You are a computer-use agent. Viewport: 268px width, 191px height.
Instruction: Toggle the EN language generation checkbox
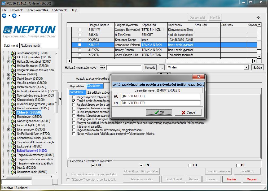(x=141, y=165)
